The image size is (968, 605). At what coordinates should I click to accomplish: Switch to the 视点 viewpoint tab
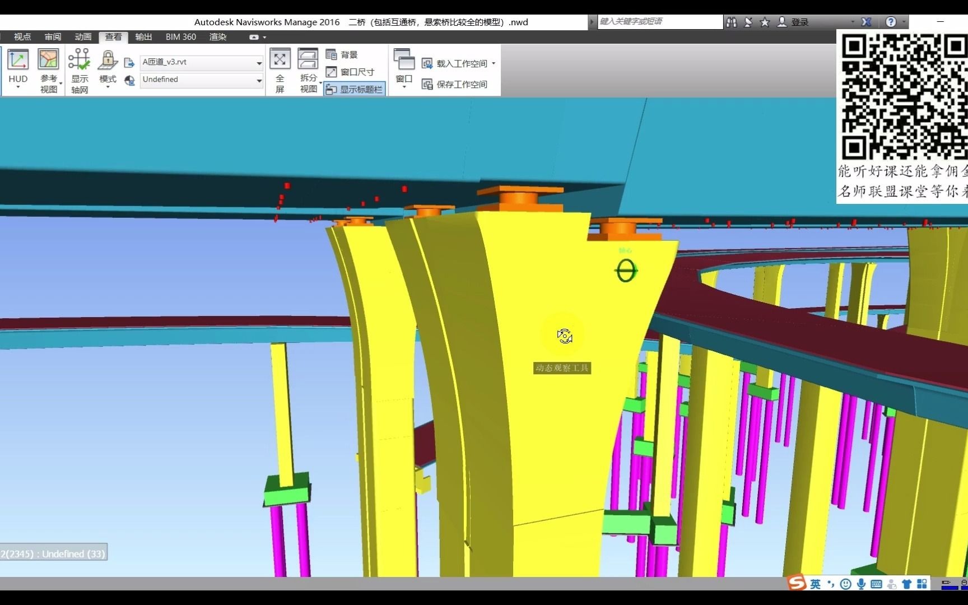[x=22, y=36]
